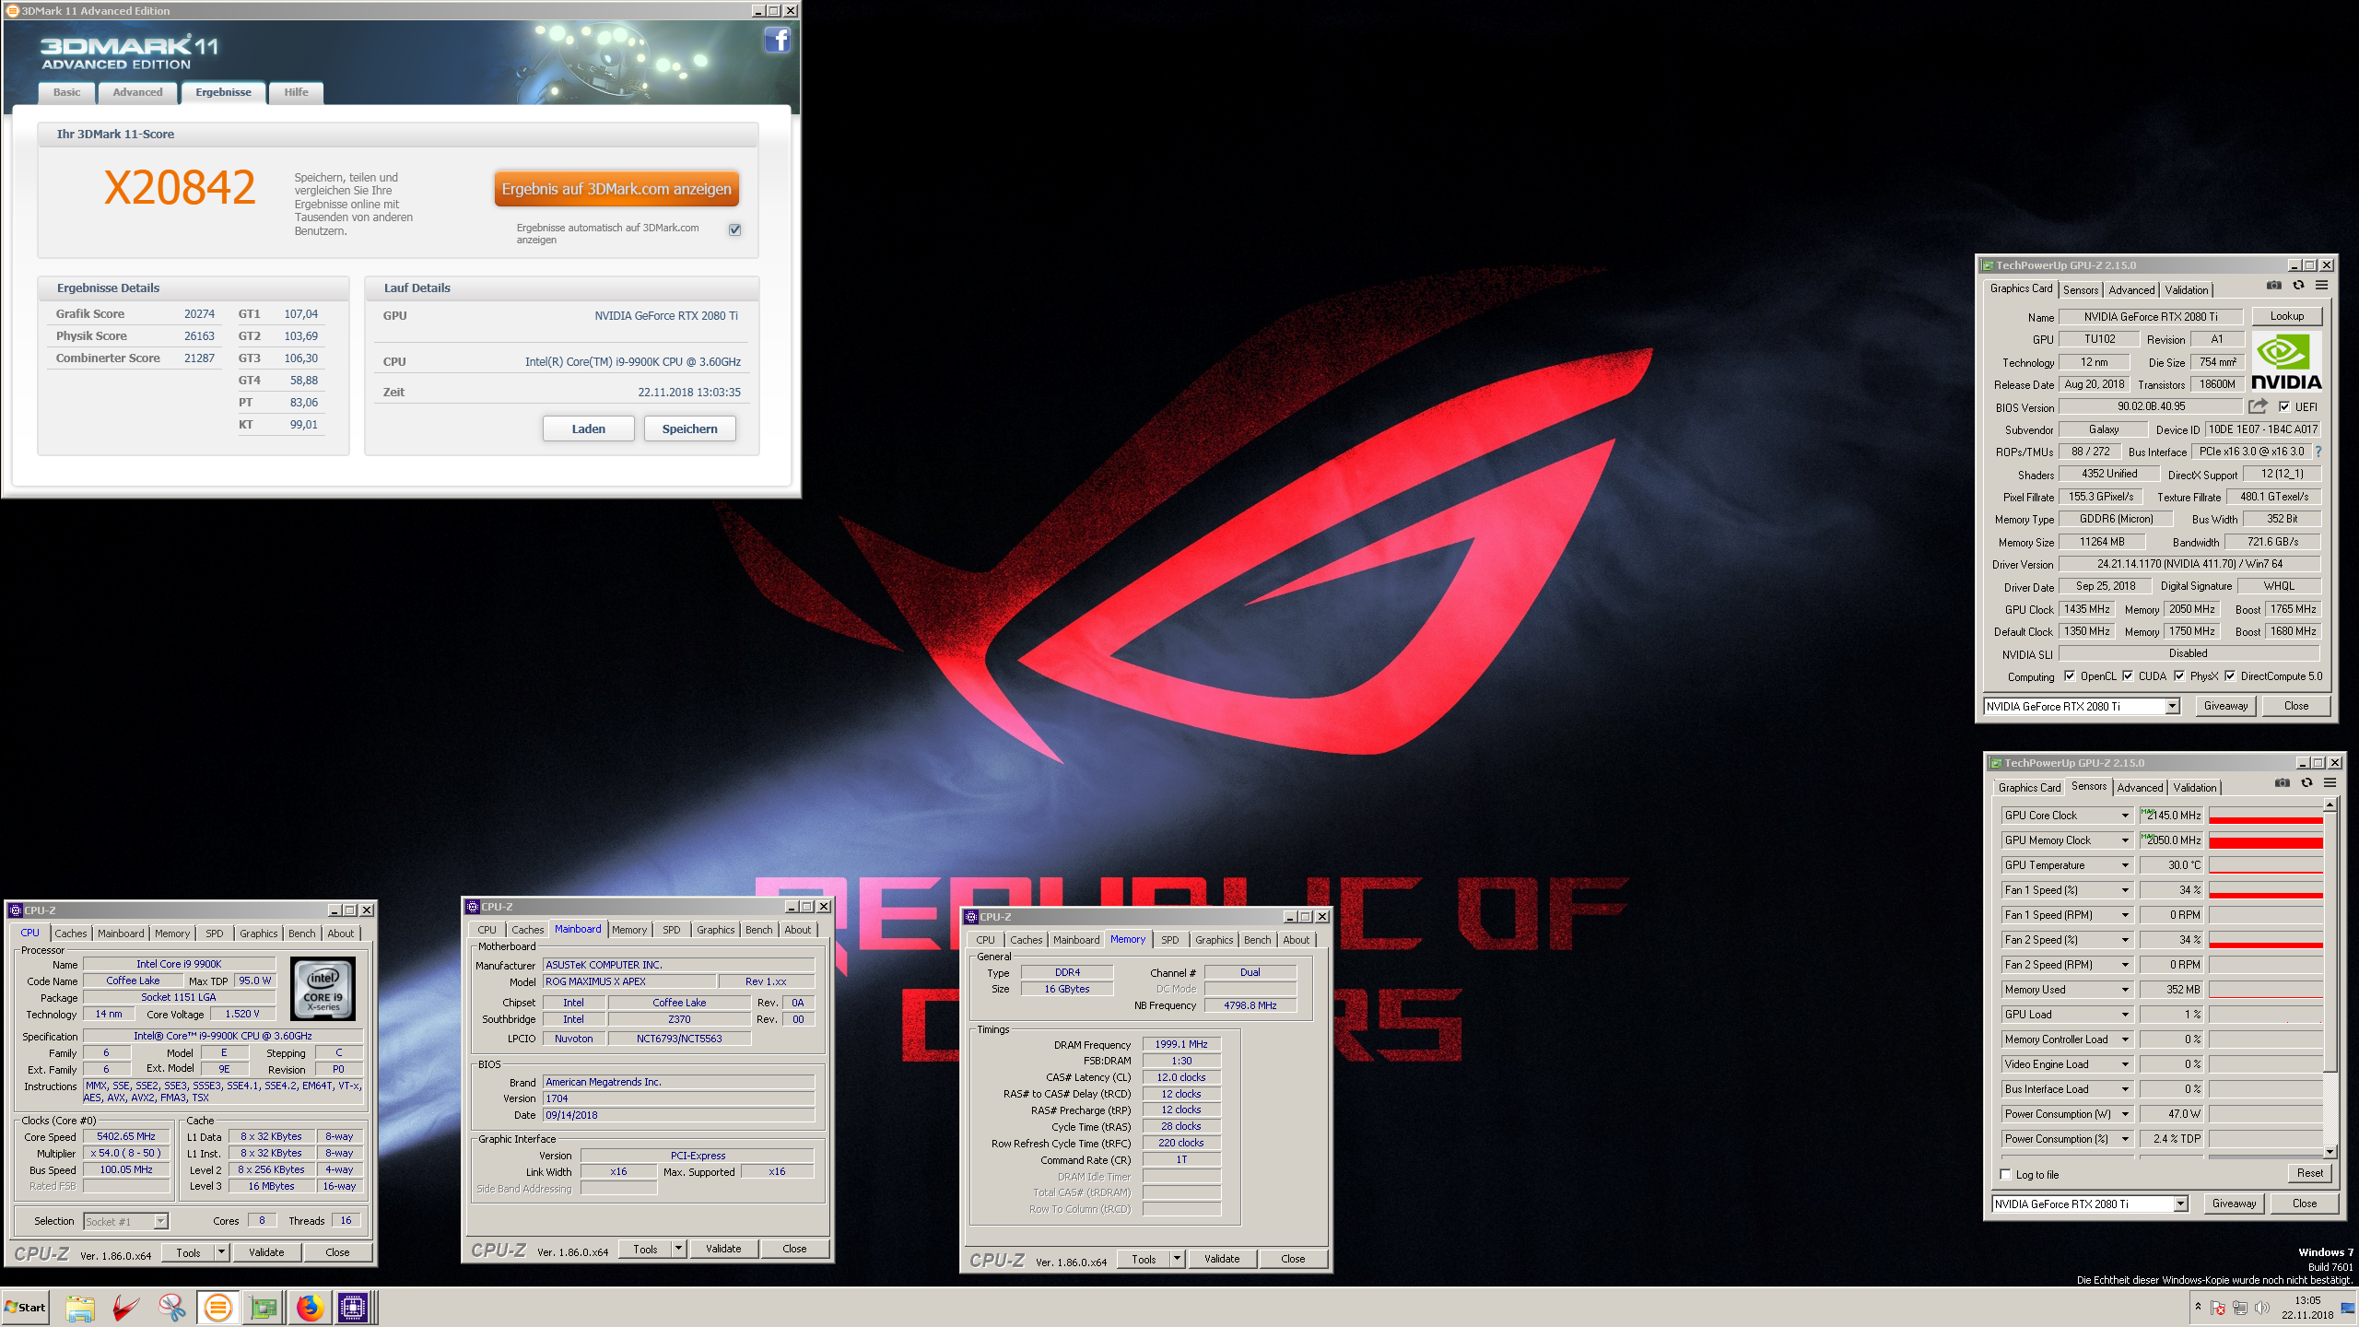The width and height of the screenshot is (2359, 1327).
Task: Open Tools dropdown arrow in CPU-Z Mainboard window
Action: pyautogui.click(x=678, y=1249)
